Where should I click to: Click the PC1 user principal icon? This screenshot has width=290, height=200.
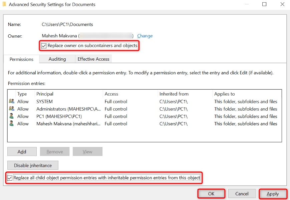[x=12, y=116]
